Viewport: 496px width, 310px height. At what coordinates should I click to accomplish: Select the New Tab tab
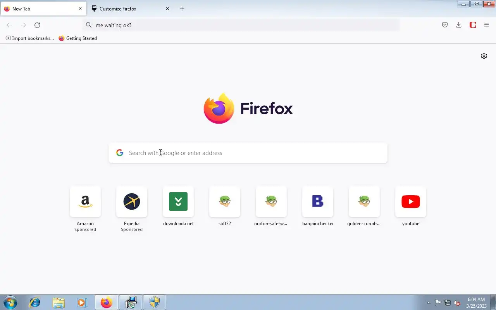click(43, 9)
